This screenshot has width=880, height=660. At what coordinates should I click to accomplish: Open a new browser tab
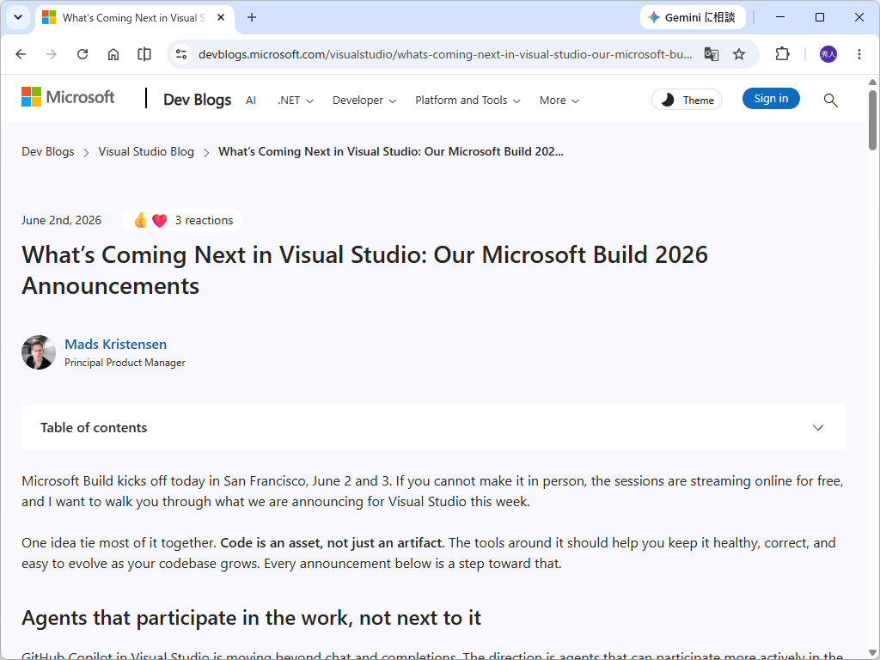tap(252, 17)
